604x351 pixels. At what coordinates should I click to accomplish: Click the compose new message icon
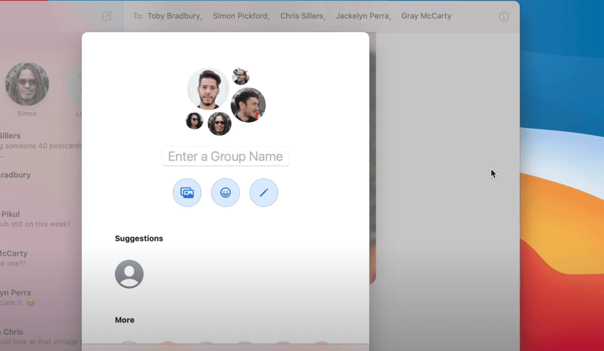[107, 16]
